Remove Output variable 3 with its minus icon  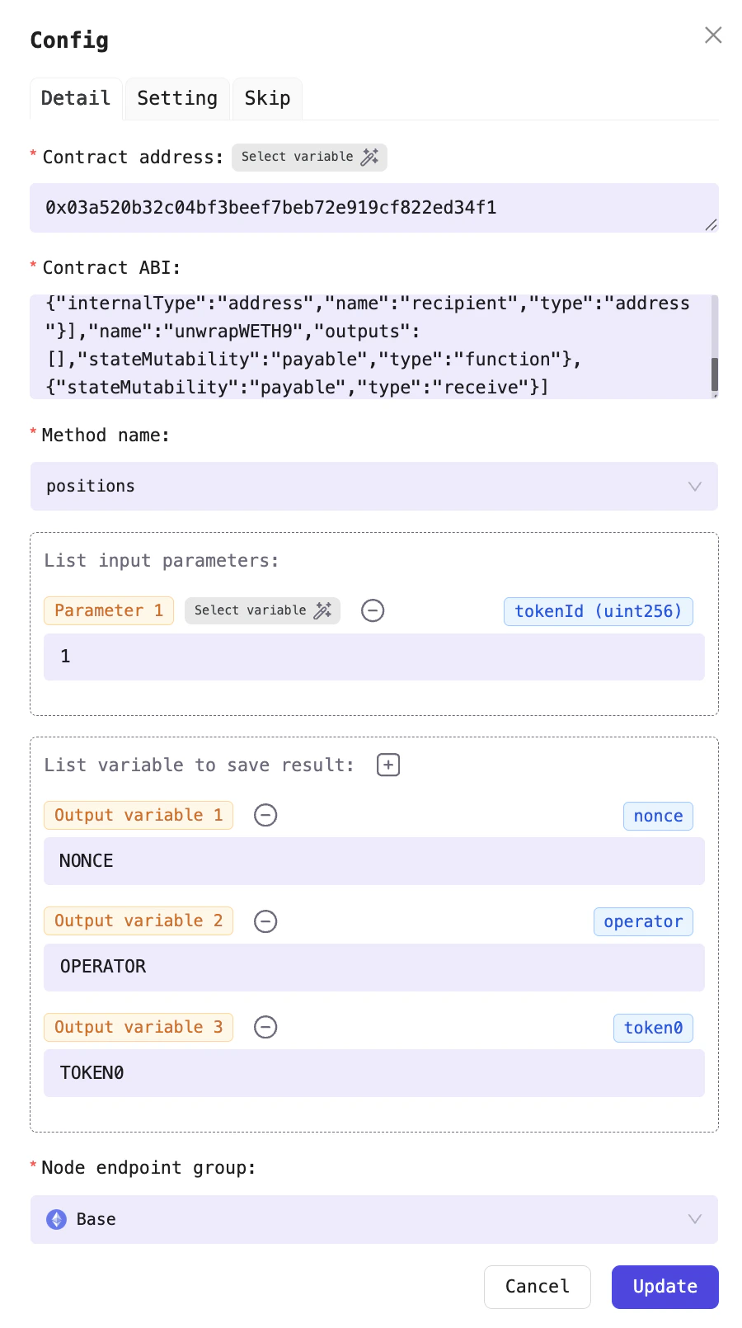265,1027
